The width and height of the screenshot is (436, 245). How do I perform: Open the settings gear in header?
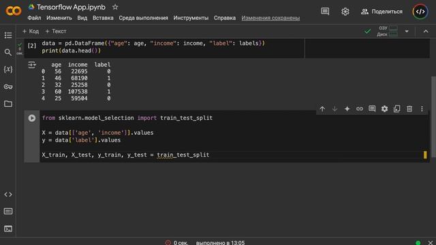[x=345, y=12]
